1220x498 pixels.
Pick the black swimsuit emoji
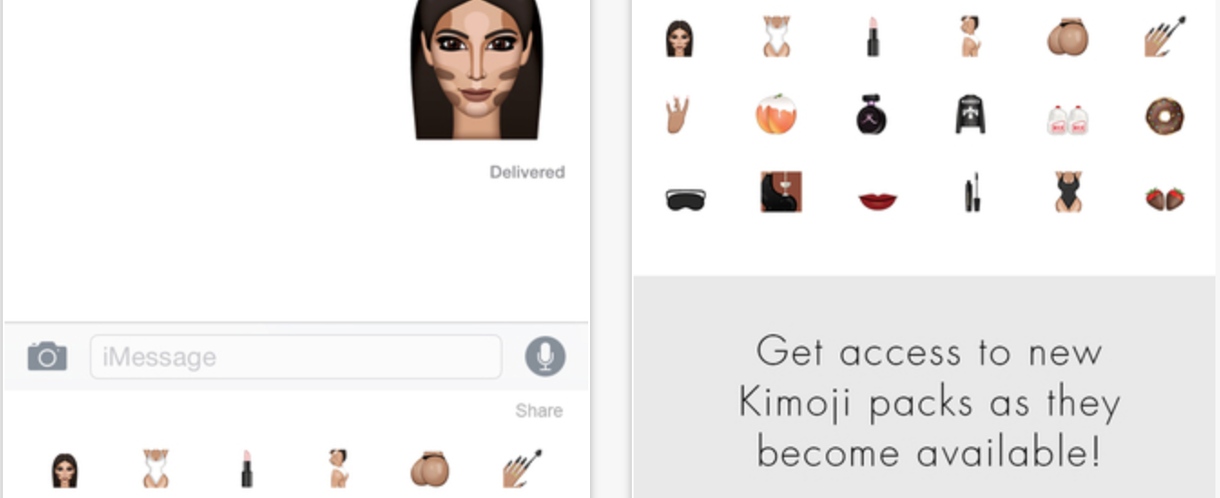(x=1069, y=192)
